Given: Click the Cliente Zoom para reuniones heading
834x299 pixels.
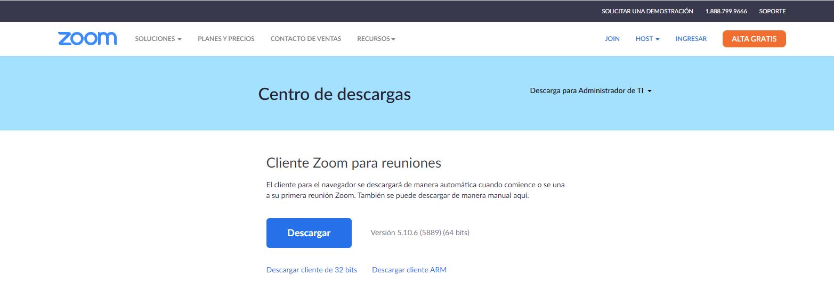Looking at the screenshot, I should [x=353, y=163].
